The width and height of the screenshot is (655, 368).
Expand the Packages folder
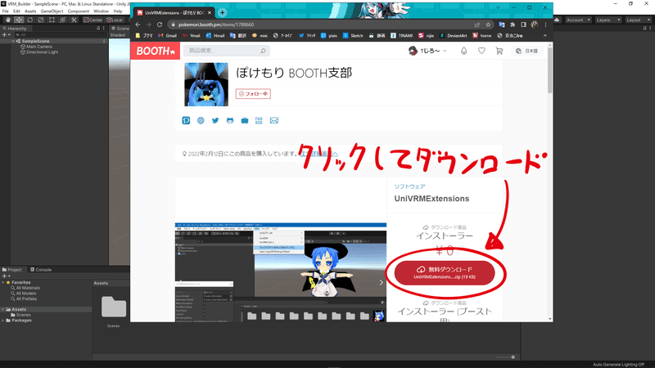tap(3, 321)
